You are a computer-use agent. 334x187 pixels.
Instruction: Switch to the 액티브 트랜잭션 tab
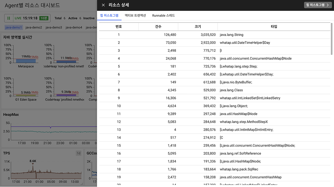point(135,16)
